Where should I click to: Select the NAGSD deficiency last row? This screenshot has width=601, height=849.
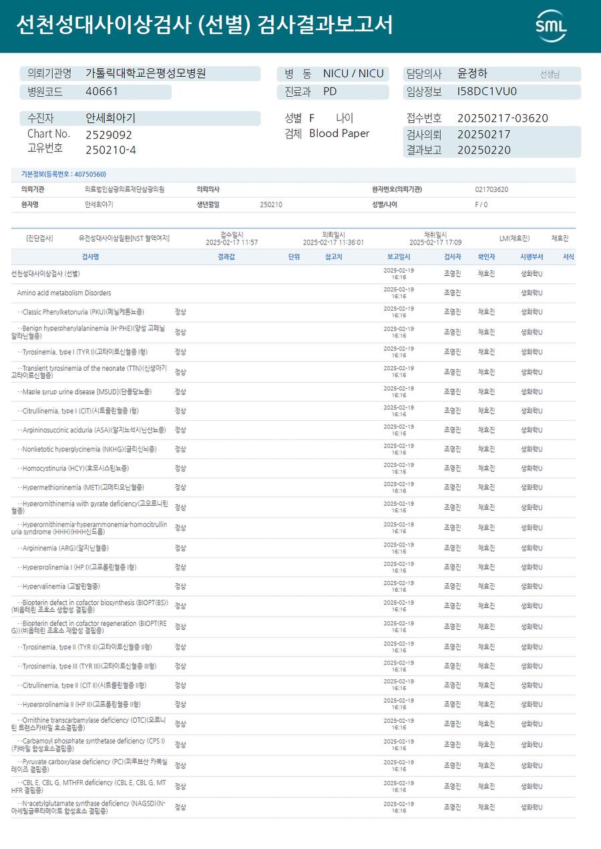click(x=293, y=807)
